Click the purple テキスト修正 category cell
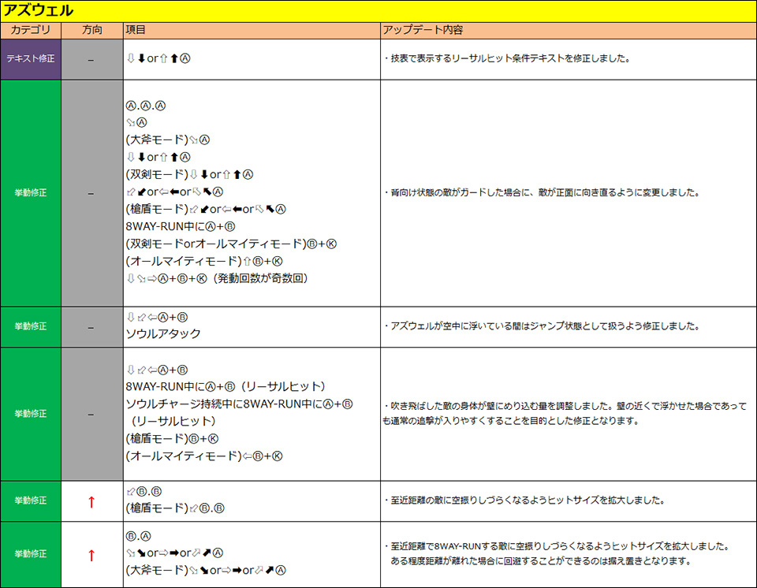The height and width of the screenshot is (588, 757). coord(31,59)
